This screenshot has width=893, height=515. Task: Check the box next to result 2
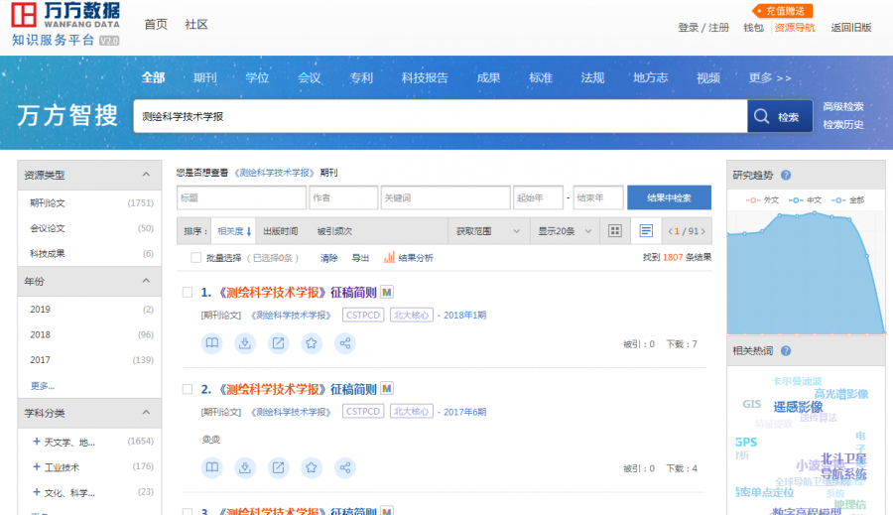(187, 389)
